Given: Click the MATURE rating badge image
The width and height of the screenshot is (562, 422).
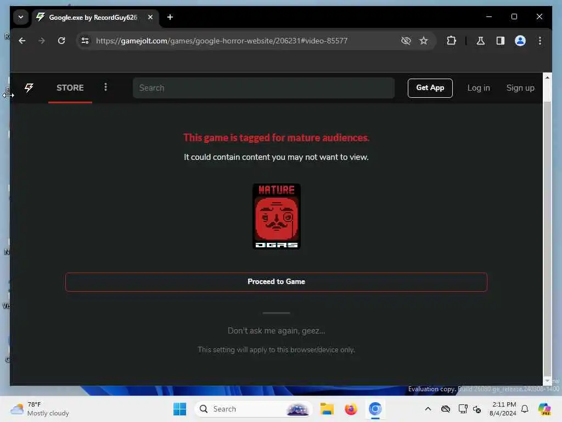Looking at the screenshot, I should [277, 216].
